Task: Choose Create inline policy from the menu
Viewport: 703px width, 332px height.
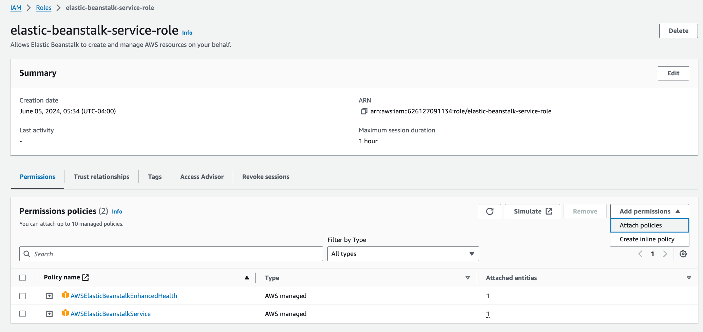Action: coord(649,239)
